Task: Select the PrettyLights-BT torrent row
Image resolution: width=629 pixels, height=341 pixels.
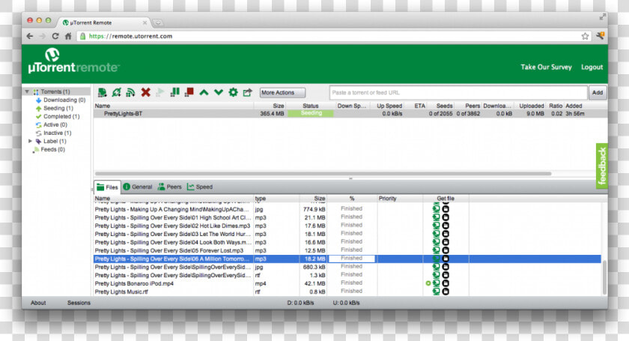Action: coord(350,114)
